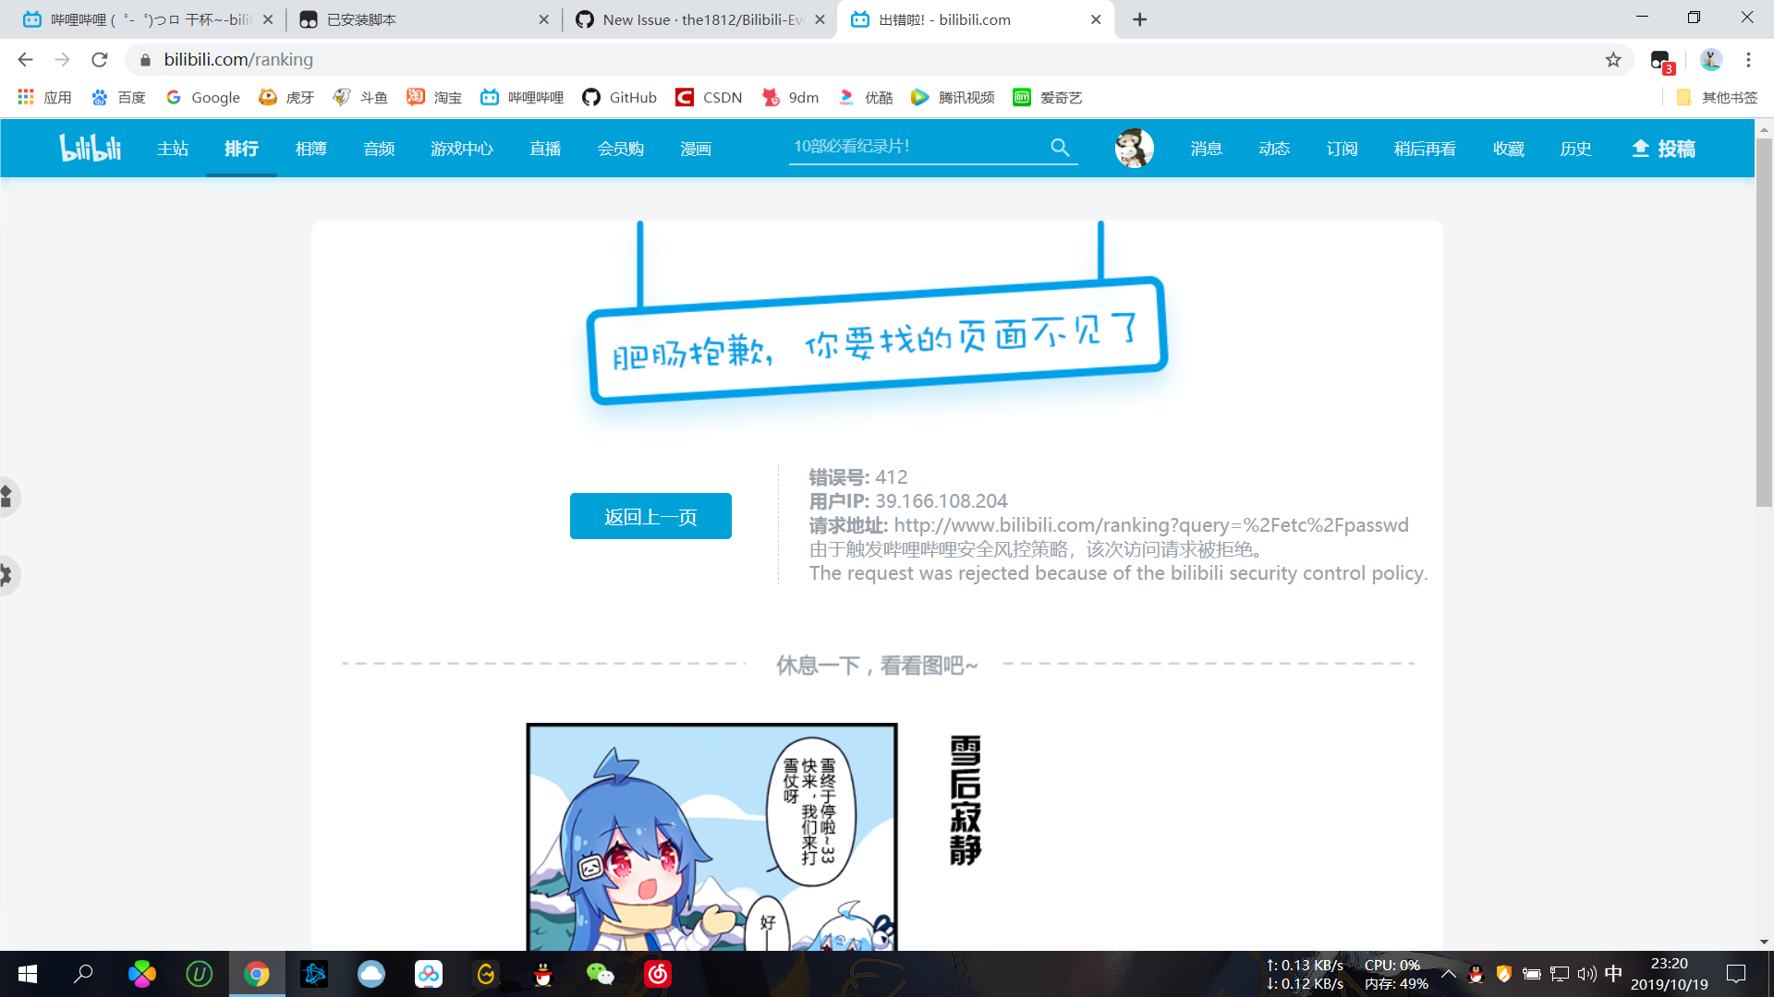The image size is (1774, 997).
Task: Open 直播 navigation item
Action: click(545, 149)
